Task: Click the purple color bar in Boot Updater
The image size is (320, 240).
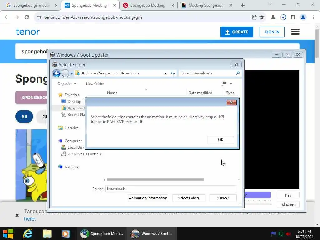Action: coord(257,195)
